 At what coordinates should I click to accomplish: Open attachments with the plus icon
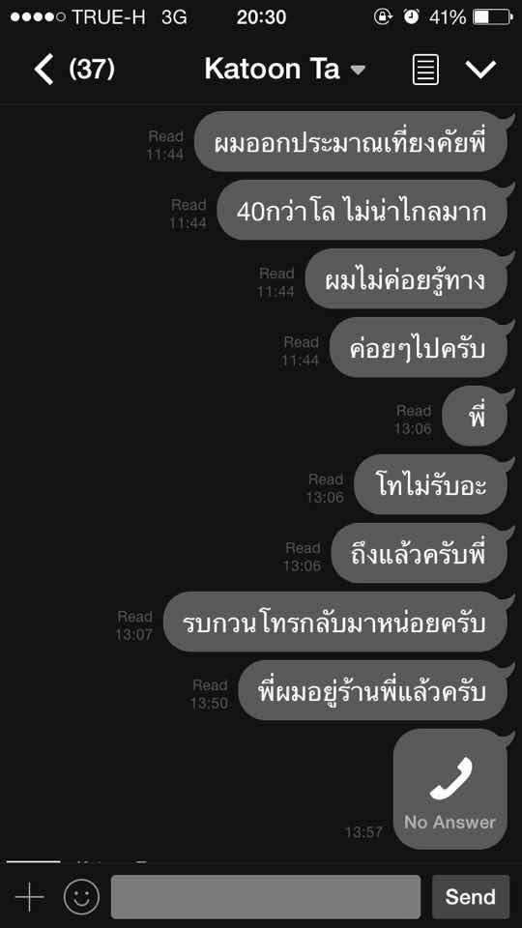(x=29, y=897)
